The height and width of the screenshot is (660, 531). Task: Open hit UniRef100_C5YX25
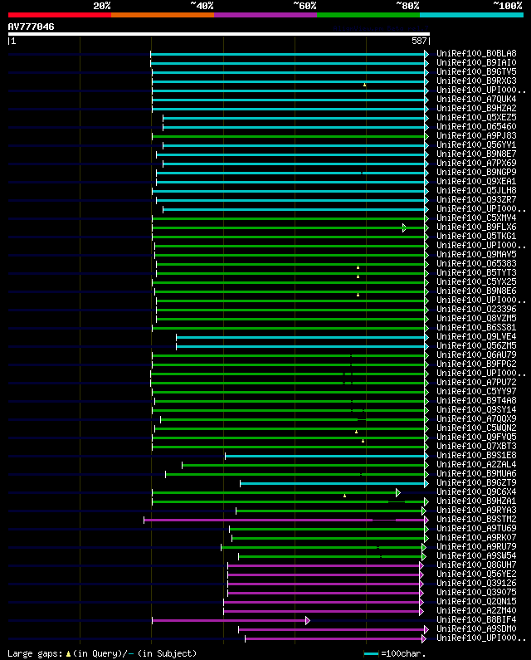click(476, 282)
